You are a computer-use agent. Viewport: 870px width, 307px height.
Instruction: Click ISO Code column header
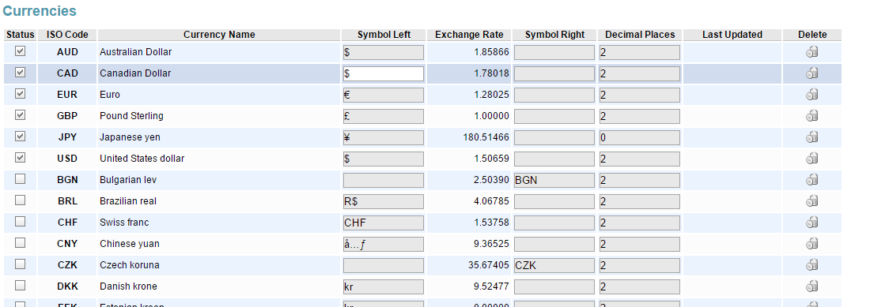[x=67, y=34]
